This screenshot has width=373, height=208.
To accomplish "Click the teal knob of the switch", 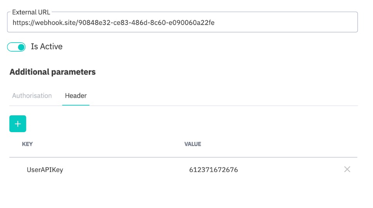I will (21, 47).
